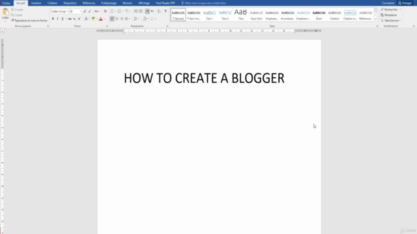This screenshot has width=417, height=234.
Task: Switch to the Disposition tab
Action: tap(70, 3)
